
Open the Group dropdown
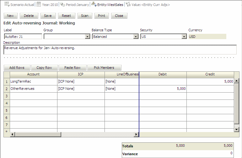[87, 37]
